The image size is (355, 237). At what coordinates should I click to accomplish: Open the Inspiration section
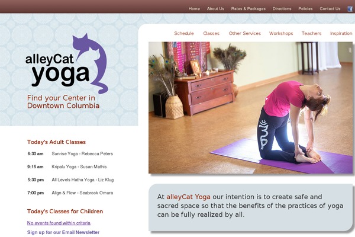(x=341, y=33)
